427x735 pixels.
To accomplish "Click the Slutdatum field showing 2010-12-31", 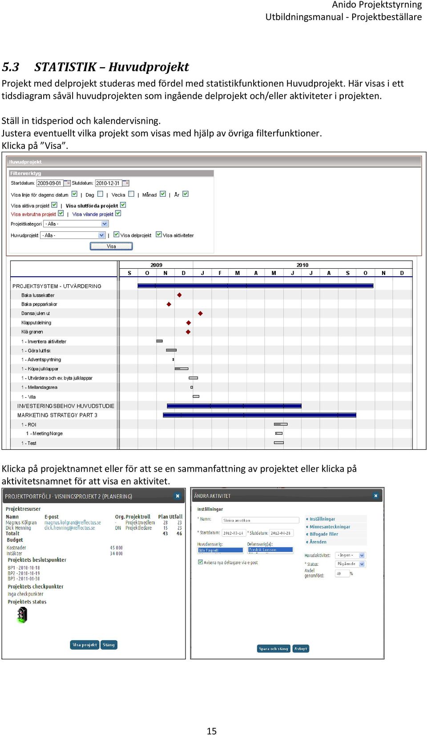I will (109, 183).
